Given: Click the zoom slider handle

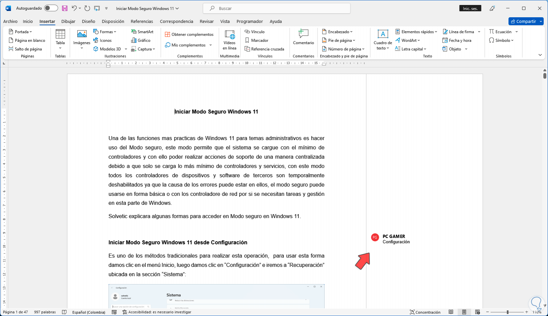Looking at the screenshot, I should [507, 312].
